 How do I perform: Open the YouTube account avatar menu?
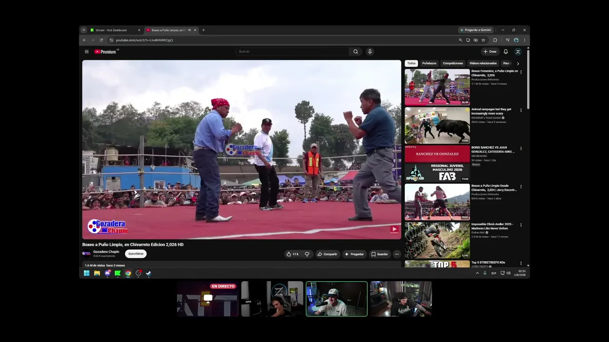518,52
